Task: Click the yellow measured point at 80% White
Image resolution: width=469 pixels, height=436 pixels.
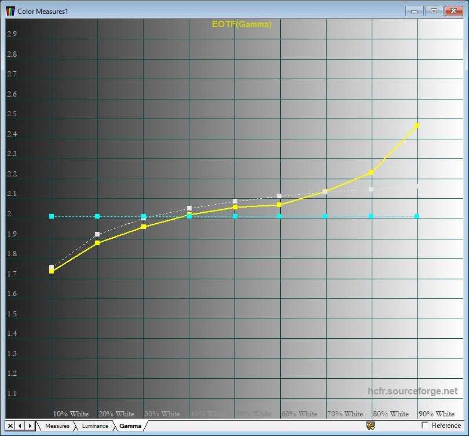Action: [371, 172]
